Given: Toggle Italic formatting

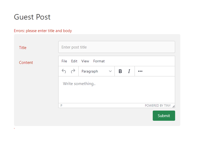Looking at the screenshot, I should pos(129,71).
